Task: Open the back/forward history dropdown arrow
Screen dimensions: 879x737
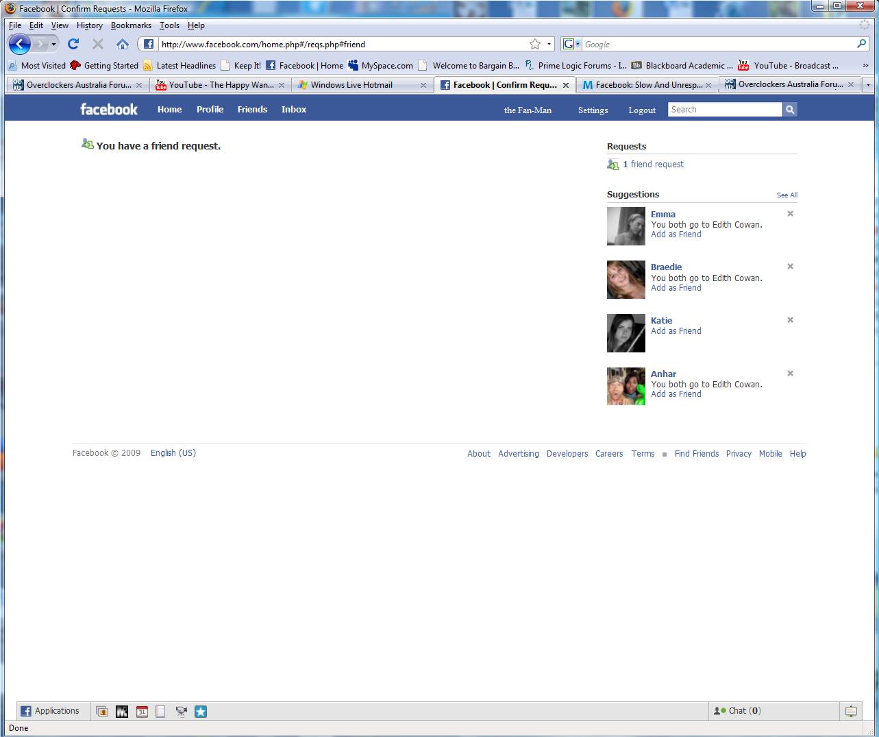Action: click(53, 45)
